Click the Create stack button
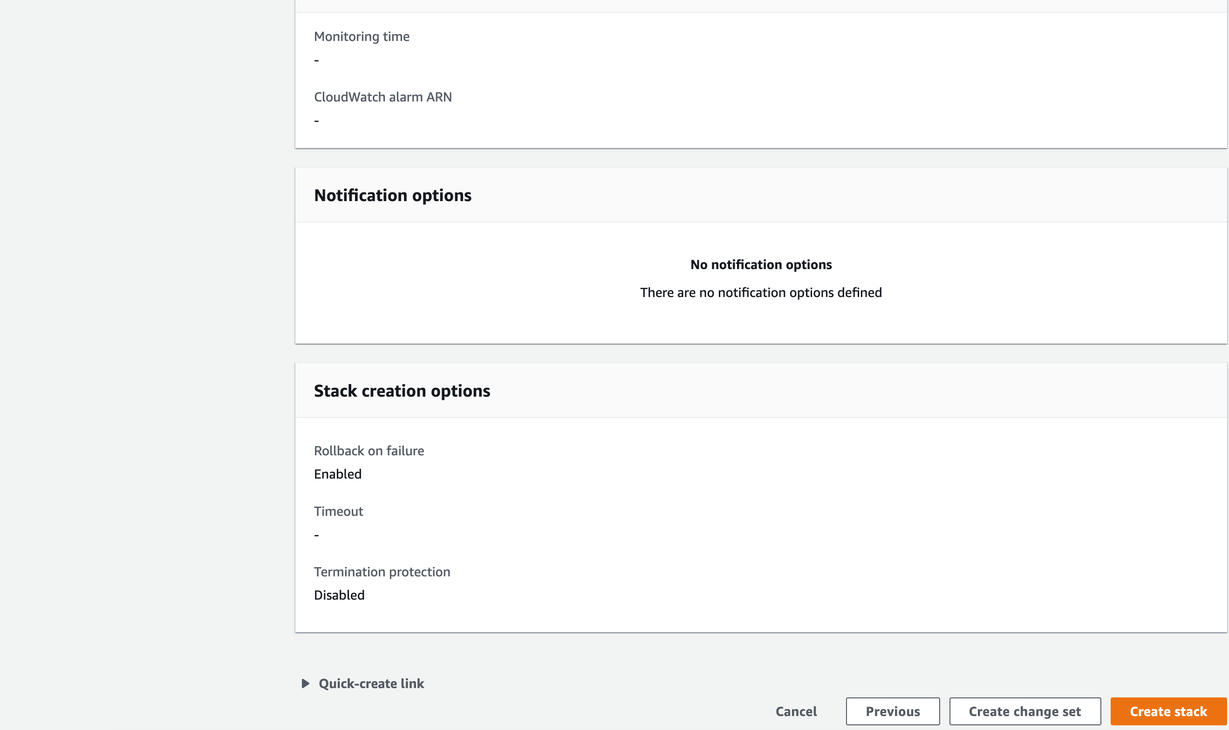 pos(1168,711)
